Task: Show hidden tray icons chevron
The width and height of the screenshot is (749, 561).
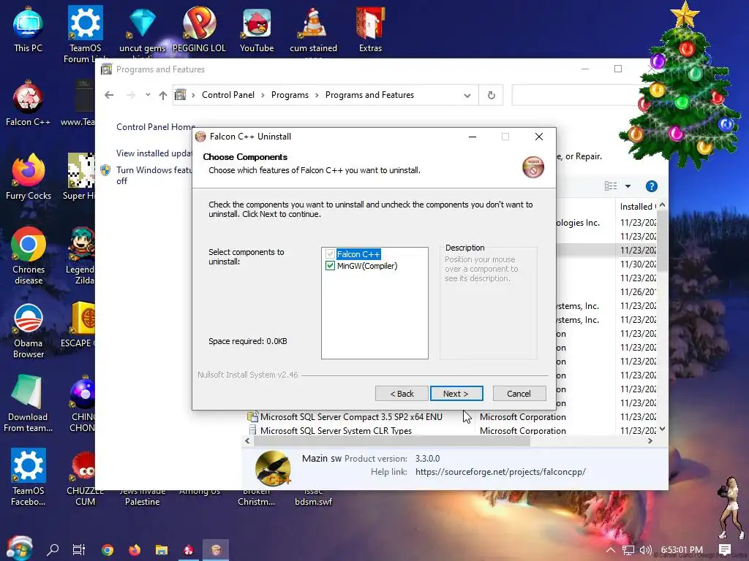Action: click(x=611, y=550)
